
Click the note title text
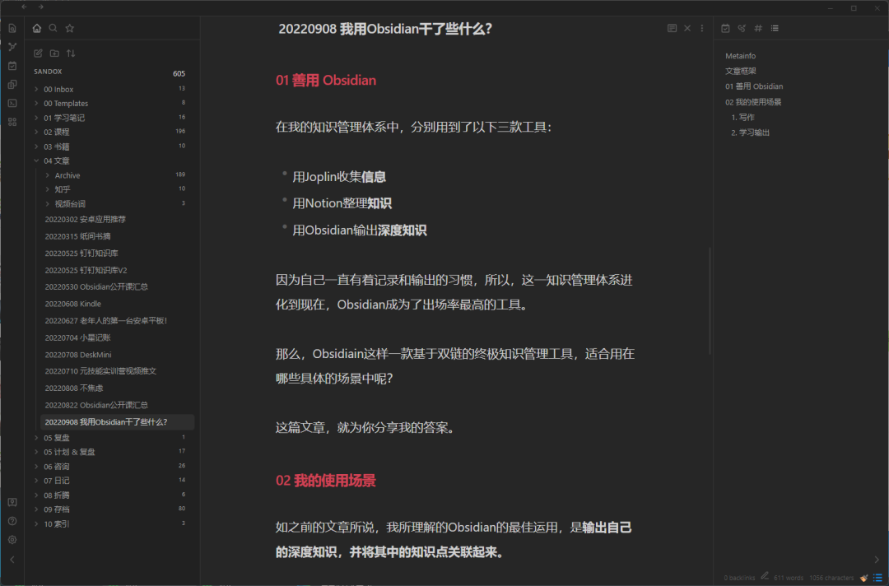[x=385, y=29]
